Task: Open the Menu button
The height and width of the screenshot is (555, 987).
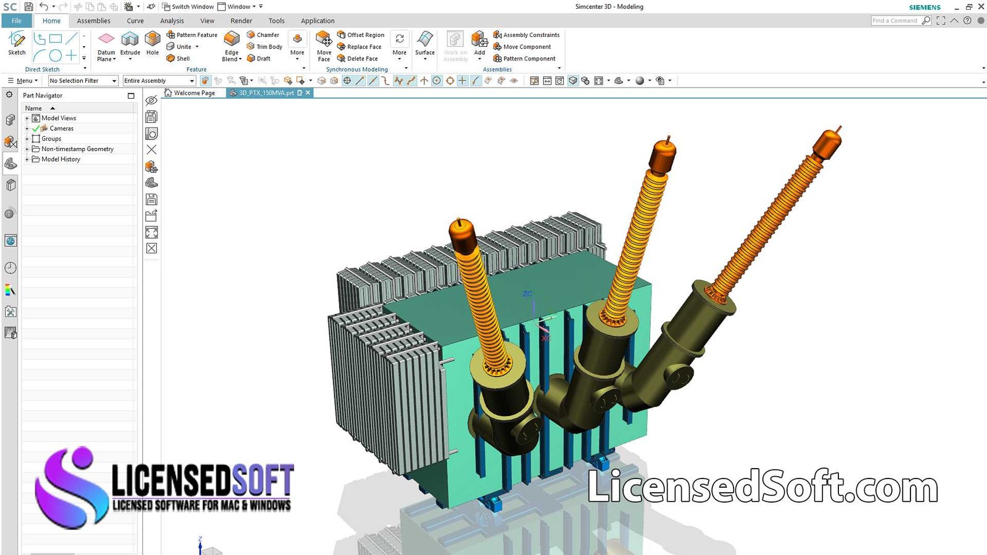Action: [23, 80]
